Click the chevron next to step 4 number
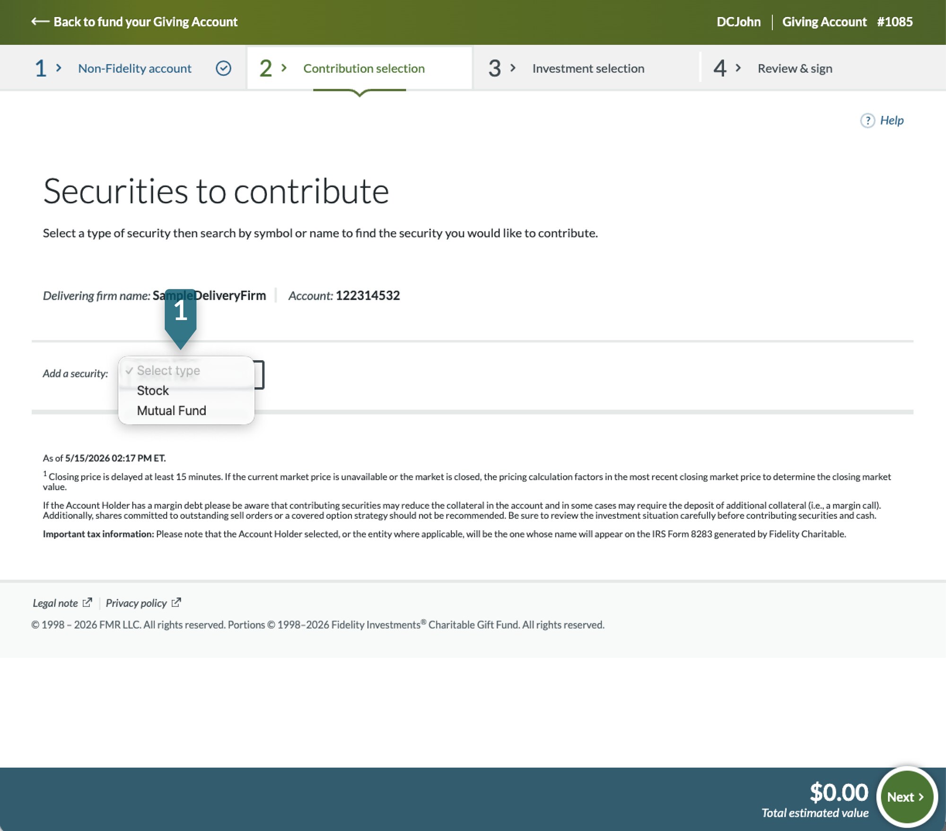 click(738, 68)
